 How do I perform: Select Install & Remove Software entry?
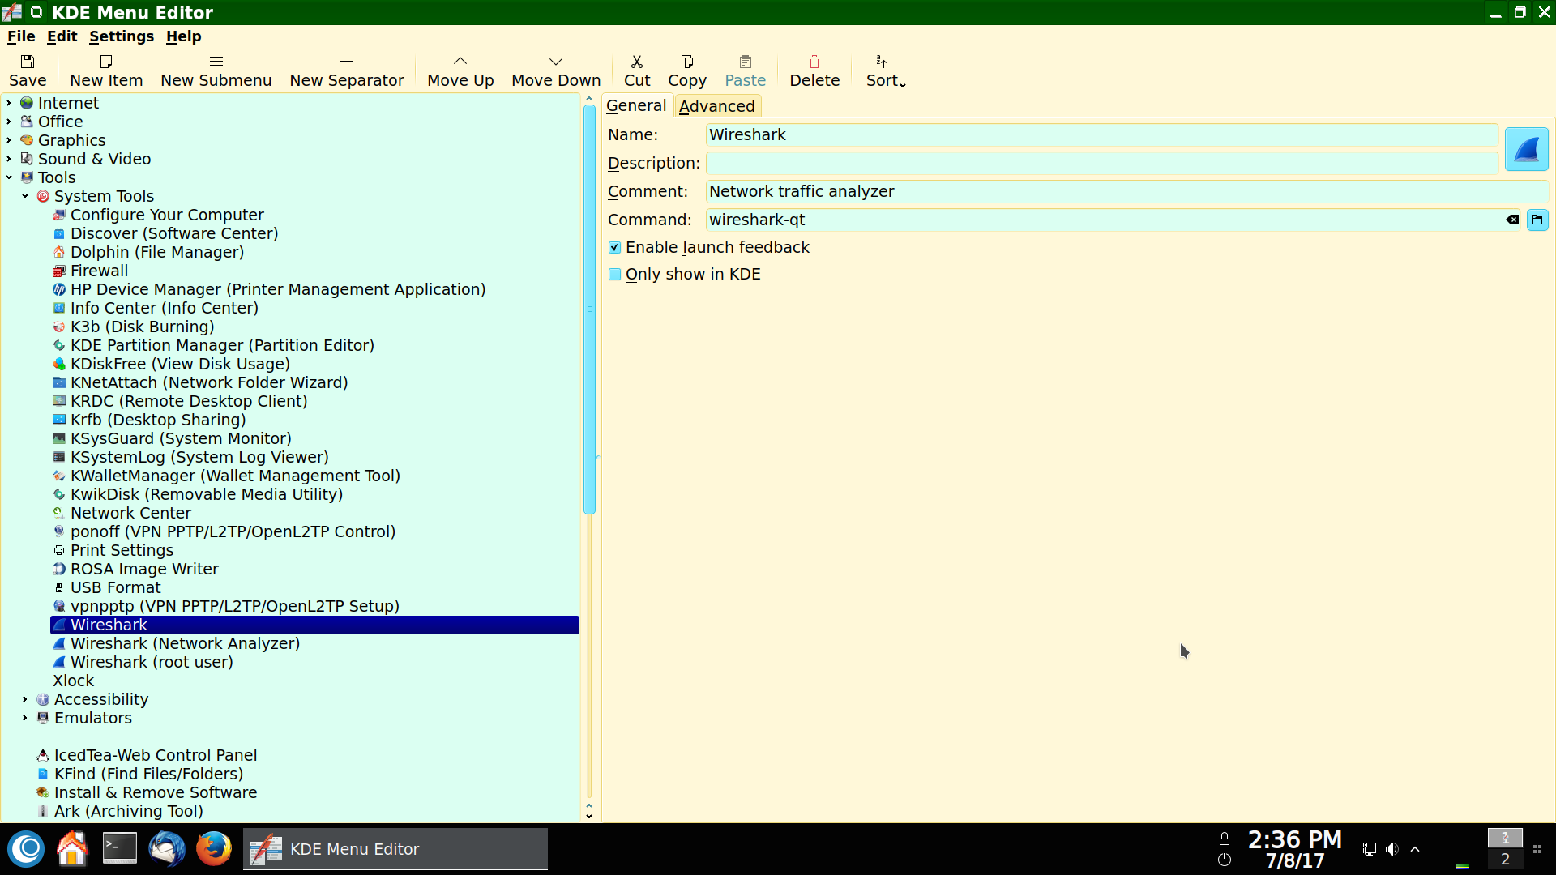(x=156, y=792)
